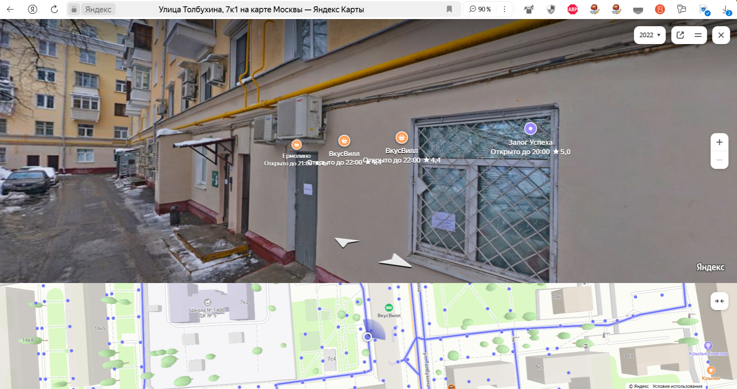The image size is (737, 389).
Task: Click building label 7с4 on map
Action: tap(332, 359)
